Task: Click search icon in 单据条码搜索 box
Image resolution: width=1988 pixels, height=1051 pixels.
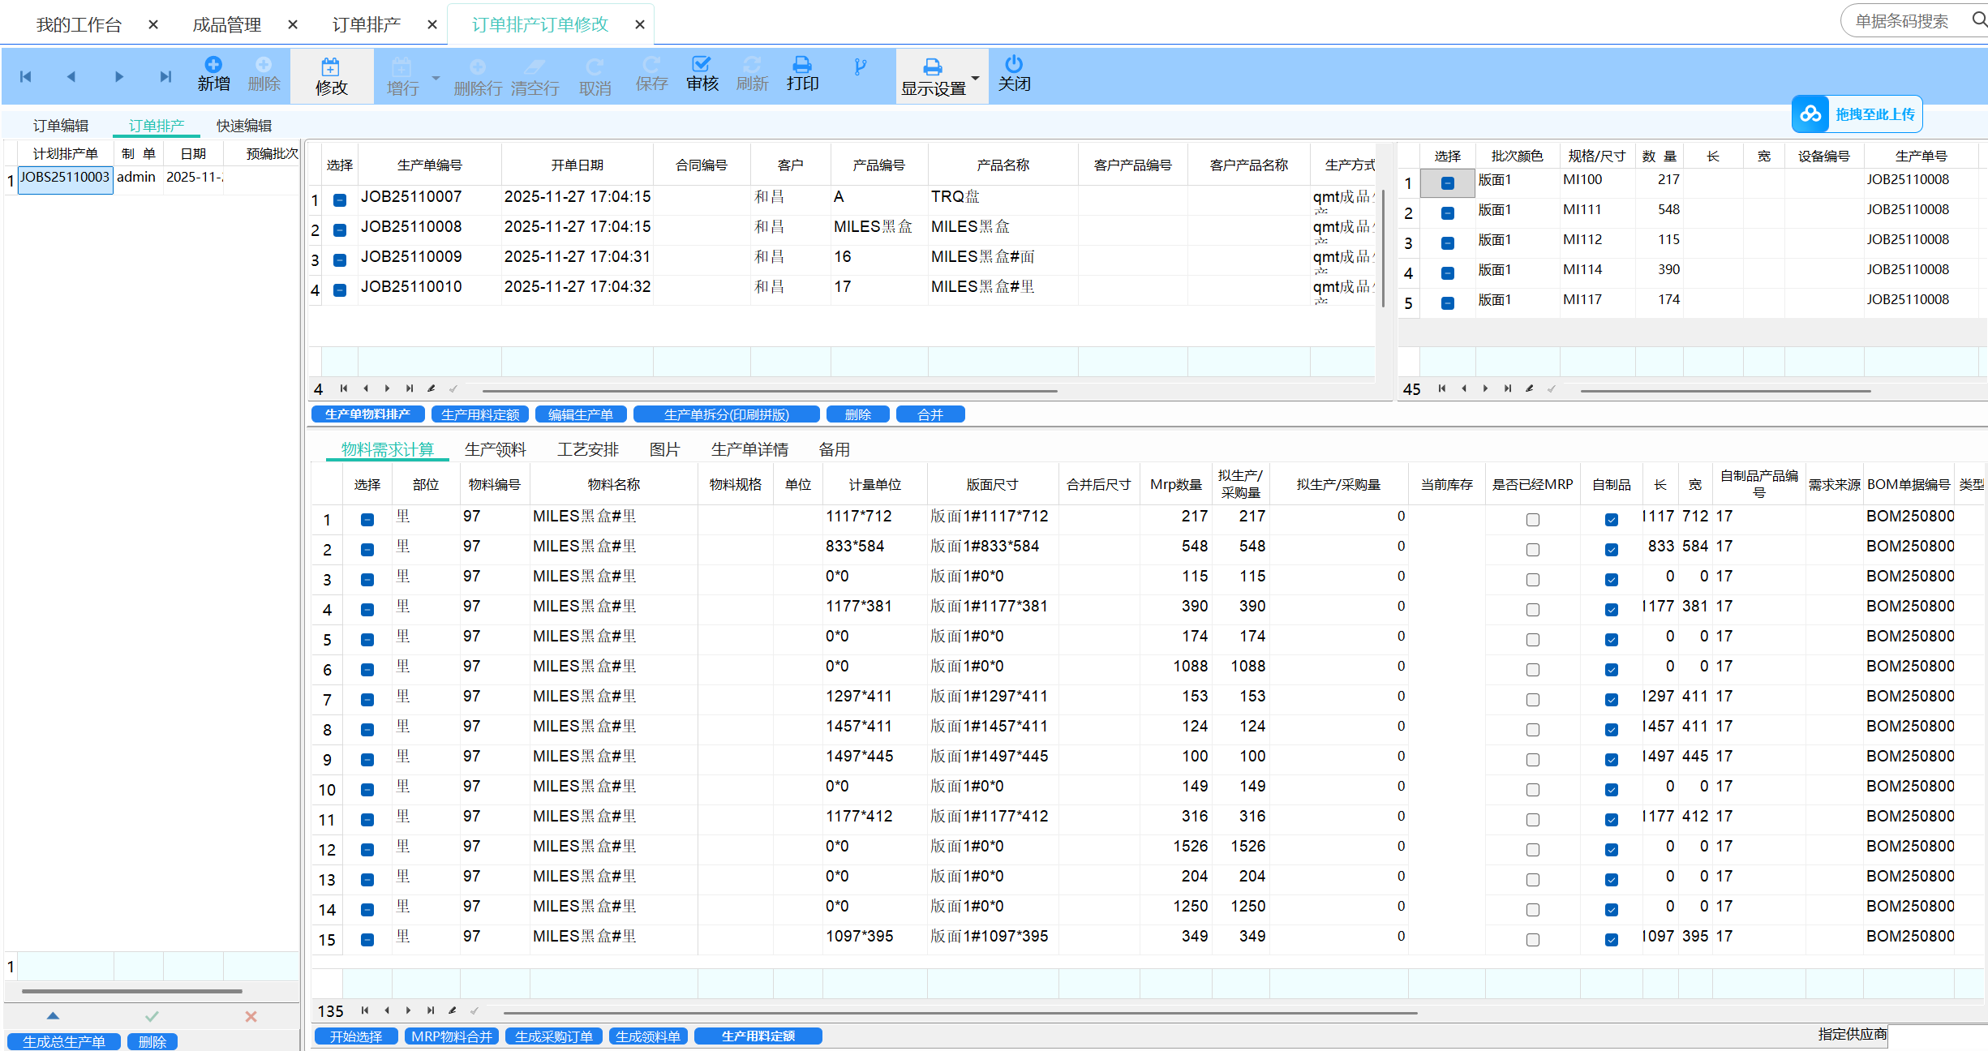Action: tap(1978, 19)
